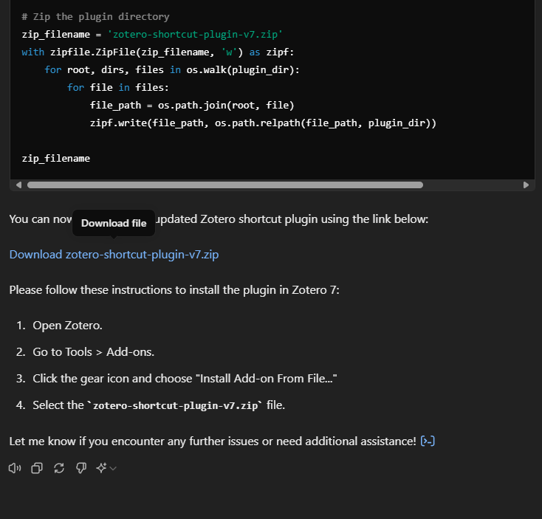Click inline code 'zotero-shortcut-plugin-v7.zip' in step 4
This screenshot has height=519, width=542.
click(x=174, y=405)
